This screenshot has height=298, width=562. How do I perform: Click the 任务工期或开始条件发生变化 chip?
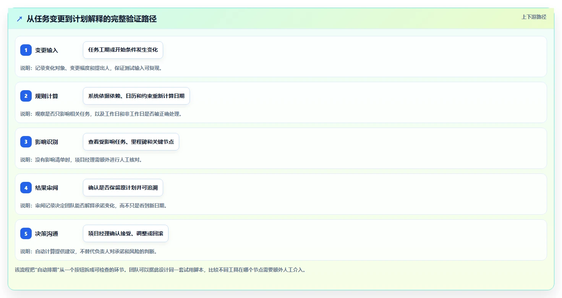(x=123, y=50)
